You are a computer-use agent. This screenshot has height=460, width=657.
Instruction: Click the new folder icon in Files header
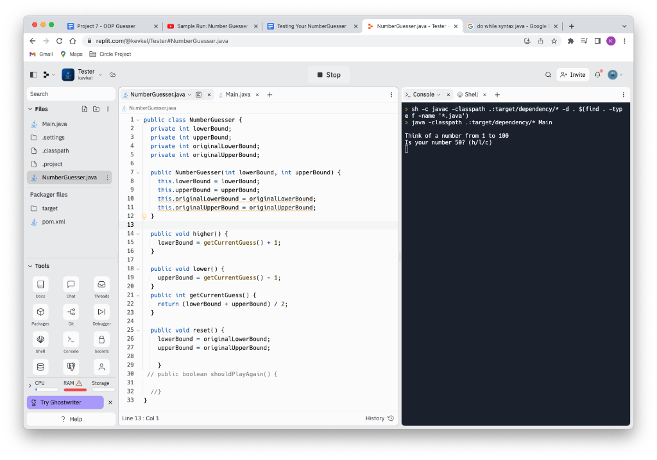[x=96, y=109]
